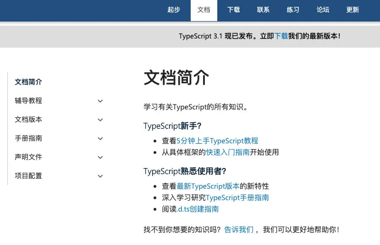Visit 论坛 from the navigation bar

pyautogui.click(x=323, y=10)
